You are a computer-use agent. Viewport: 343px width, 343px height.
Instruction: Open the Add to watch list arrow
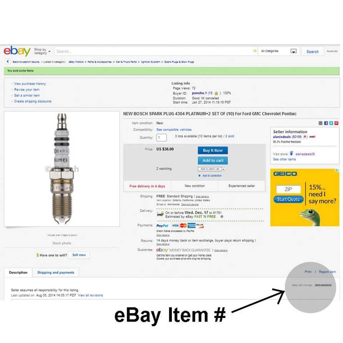223,169
